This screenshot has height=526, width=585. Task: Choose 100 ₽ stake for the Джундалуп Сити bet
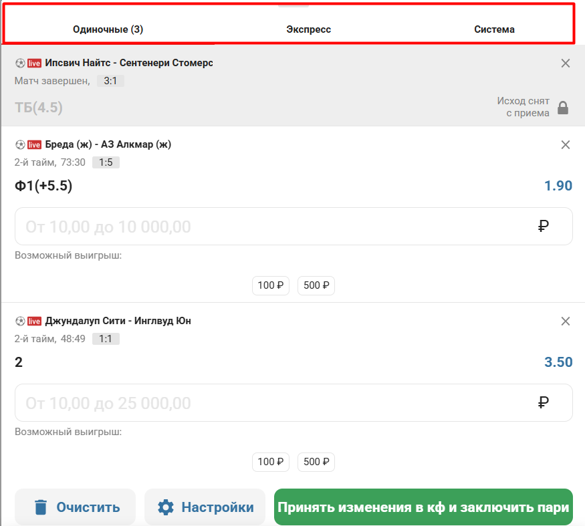coord(271,462)
